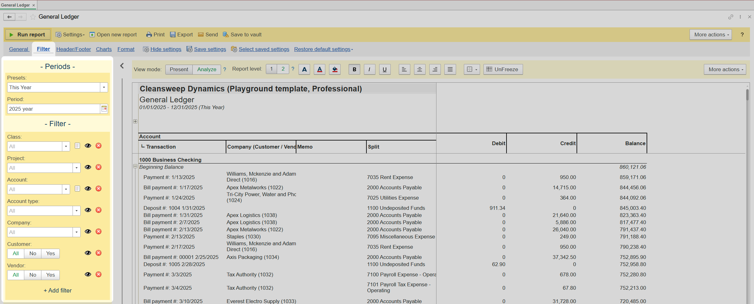Click the Add filter link
The width and height of the screenshot is (754, 304).
coord(58,290)
